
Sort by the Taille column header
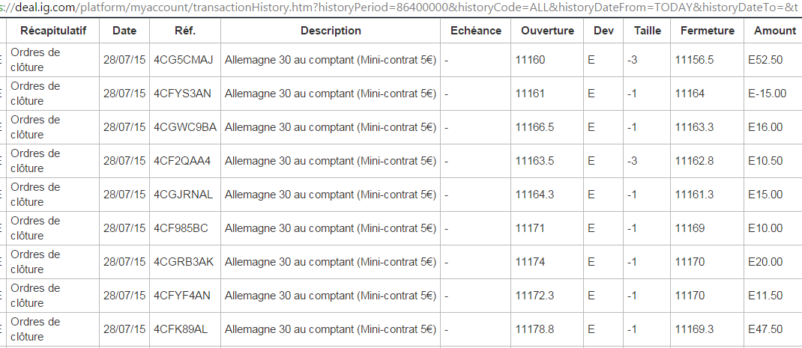point(648,31)
